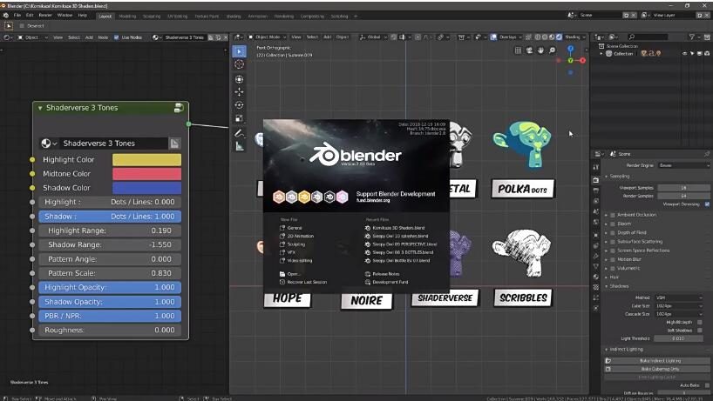
Task: Hide Collection using the eye icon
Action: 684,54
